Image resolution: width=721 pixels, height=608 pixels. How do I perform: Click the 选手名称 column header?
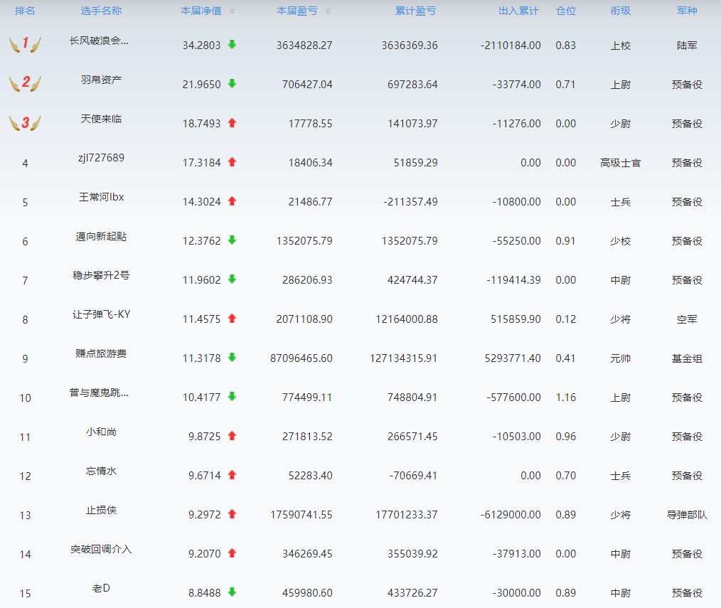coord(101,11)
